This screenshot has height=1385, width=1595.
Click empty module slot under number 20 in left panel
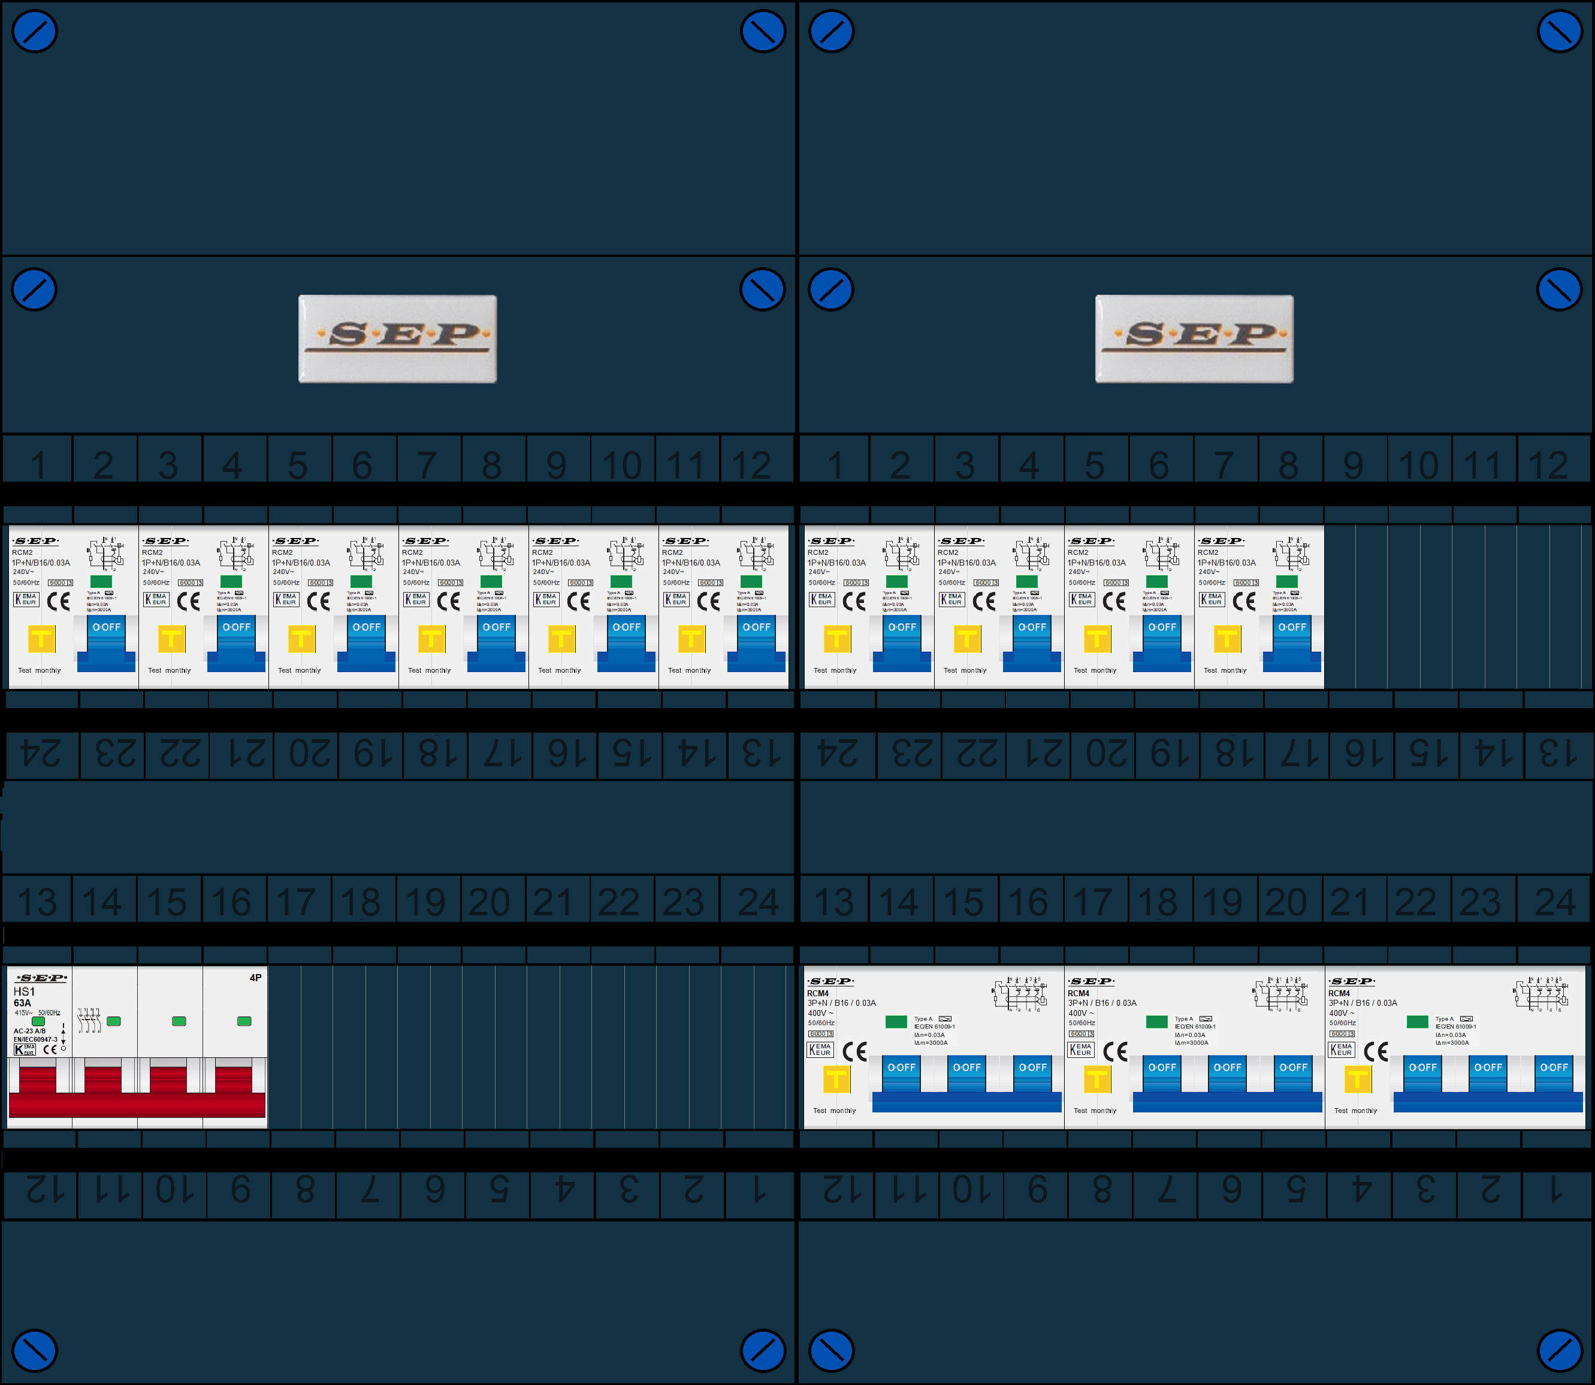point(495,1047)
